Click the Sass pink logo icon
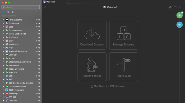Screen dimensions: 185x103 tap(7, 27)
